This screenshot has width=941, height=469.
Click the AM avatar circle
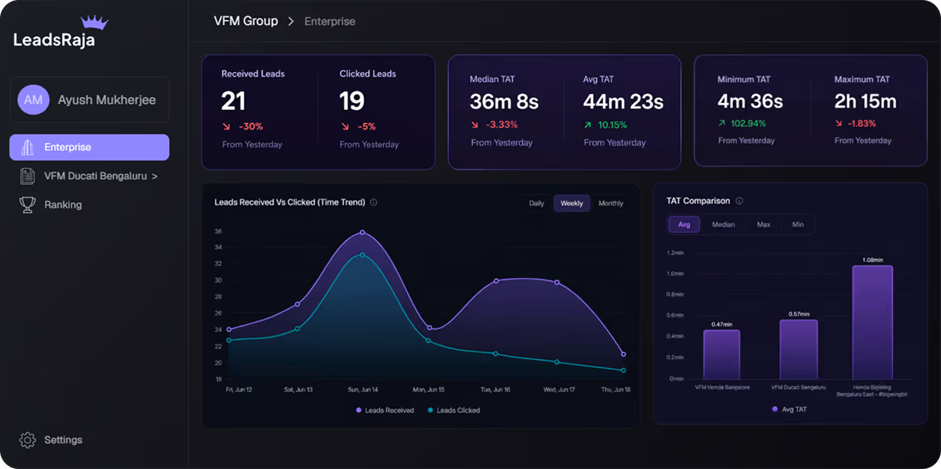(x=33, y=100)
